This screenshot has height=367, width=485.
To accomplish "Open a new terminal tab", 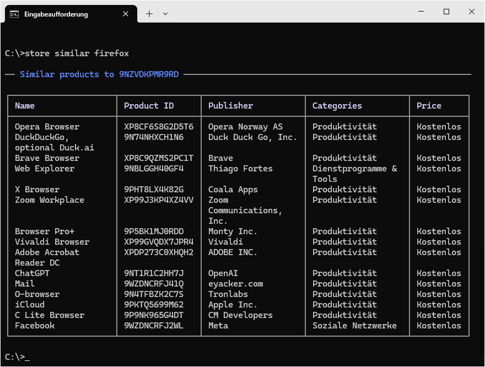I will point(149,14).
